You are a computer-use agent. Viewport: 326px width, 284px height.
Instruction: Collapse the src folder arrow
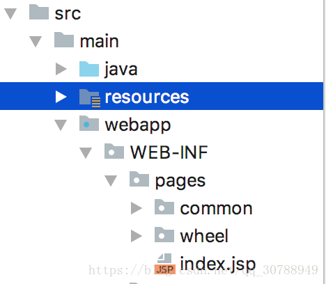coord(10,13)
